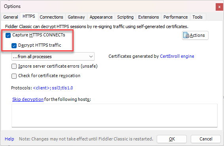Close the Options dialog

click(x=219, y=7)
